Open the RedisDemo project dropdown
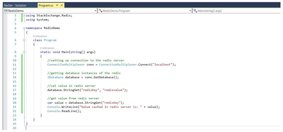283x132 pixels. pos(95,11)
